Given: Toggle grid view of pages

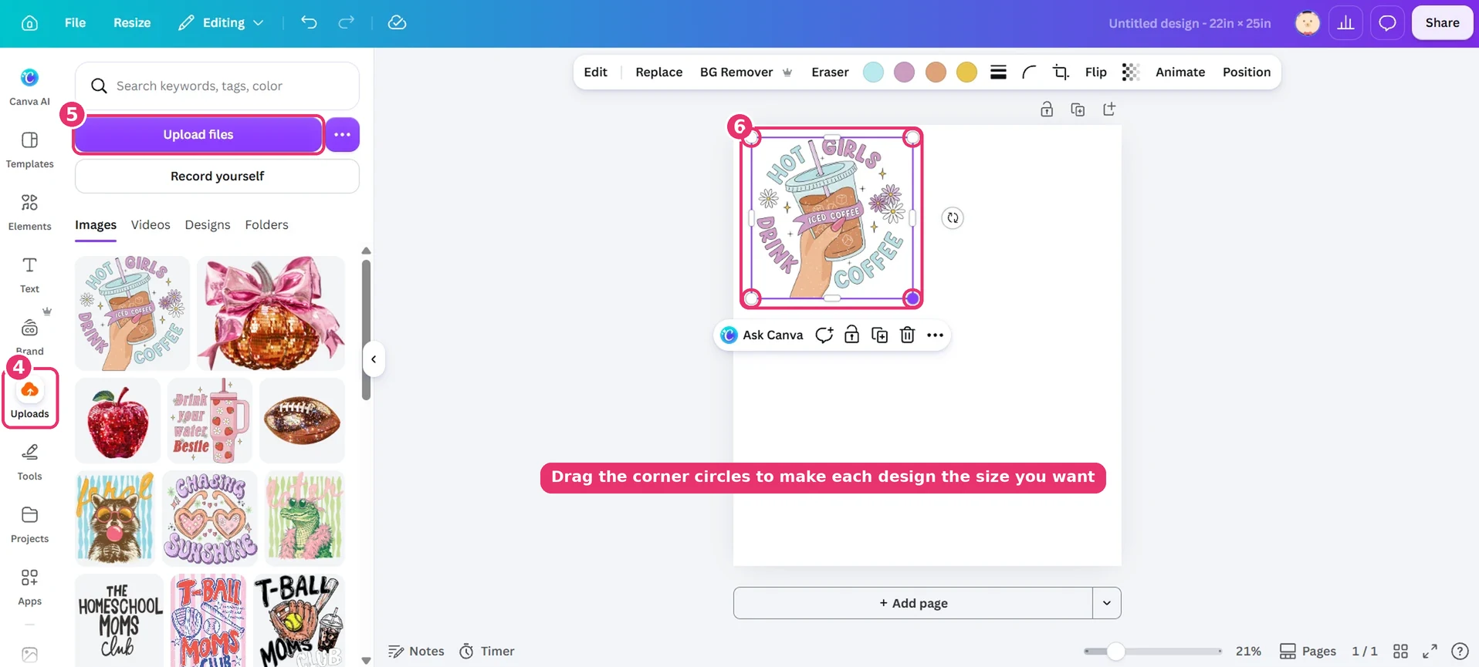Looking at the screenshot, I should (x=1400, y=651).
